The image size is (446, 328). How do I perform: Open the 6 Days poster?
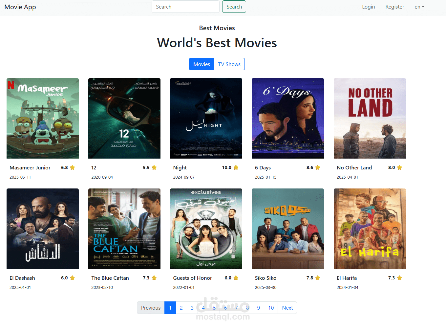pyautogui.click(x=288, y=118)
